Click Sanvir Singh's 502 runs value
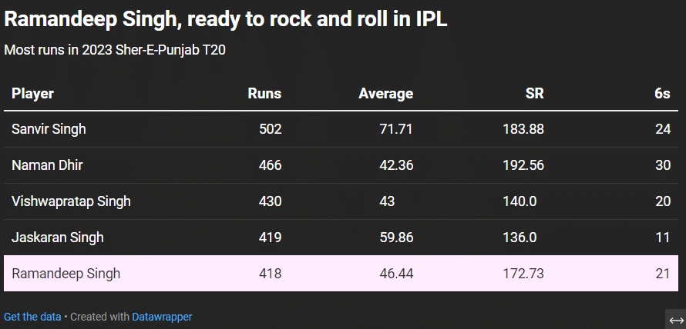This screenshot has width=686, height=329. tap(271, 129)
